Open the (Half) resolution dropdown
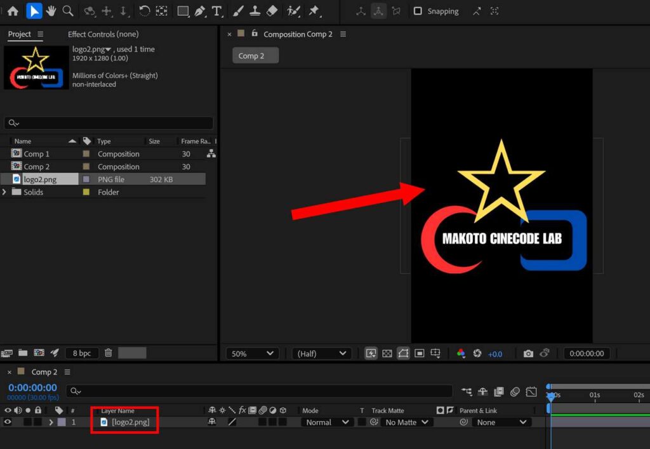650x449 pixels. (321, 354)
